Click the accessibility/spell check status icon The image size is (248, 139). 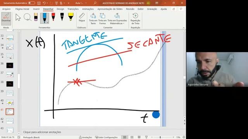point(19,137)
